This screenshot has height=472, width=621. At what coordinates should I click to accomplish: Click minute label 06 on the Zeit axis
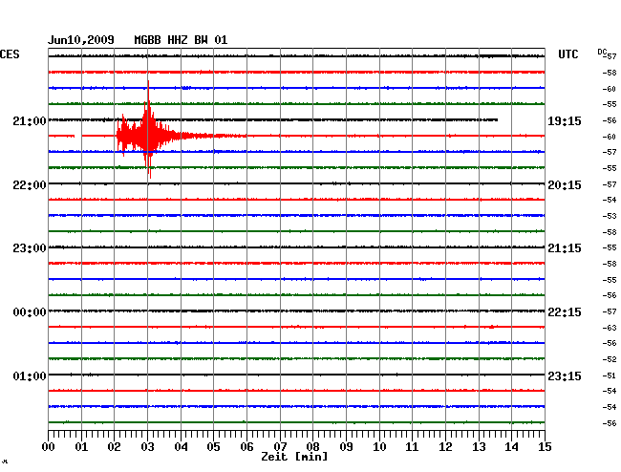pos(246,447)
